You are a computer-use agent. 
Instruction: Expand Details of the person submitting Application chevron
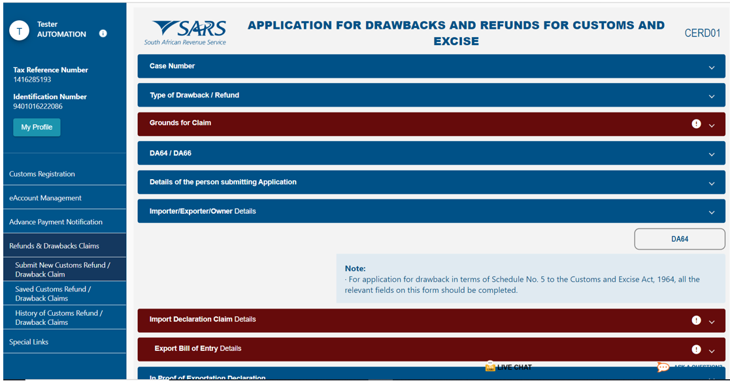tap(712, 184)
